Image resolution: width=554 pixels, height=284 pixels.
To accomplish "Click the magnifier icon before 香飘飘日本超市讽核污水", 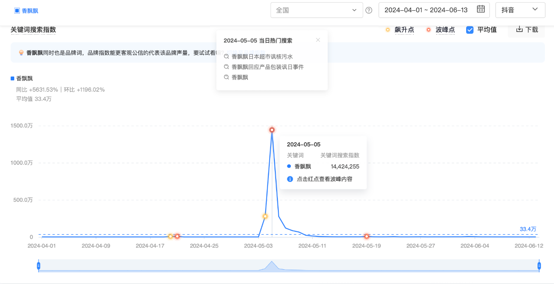I will click(226, 57).
